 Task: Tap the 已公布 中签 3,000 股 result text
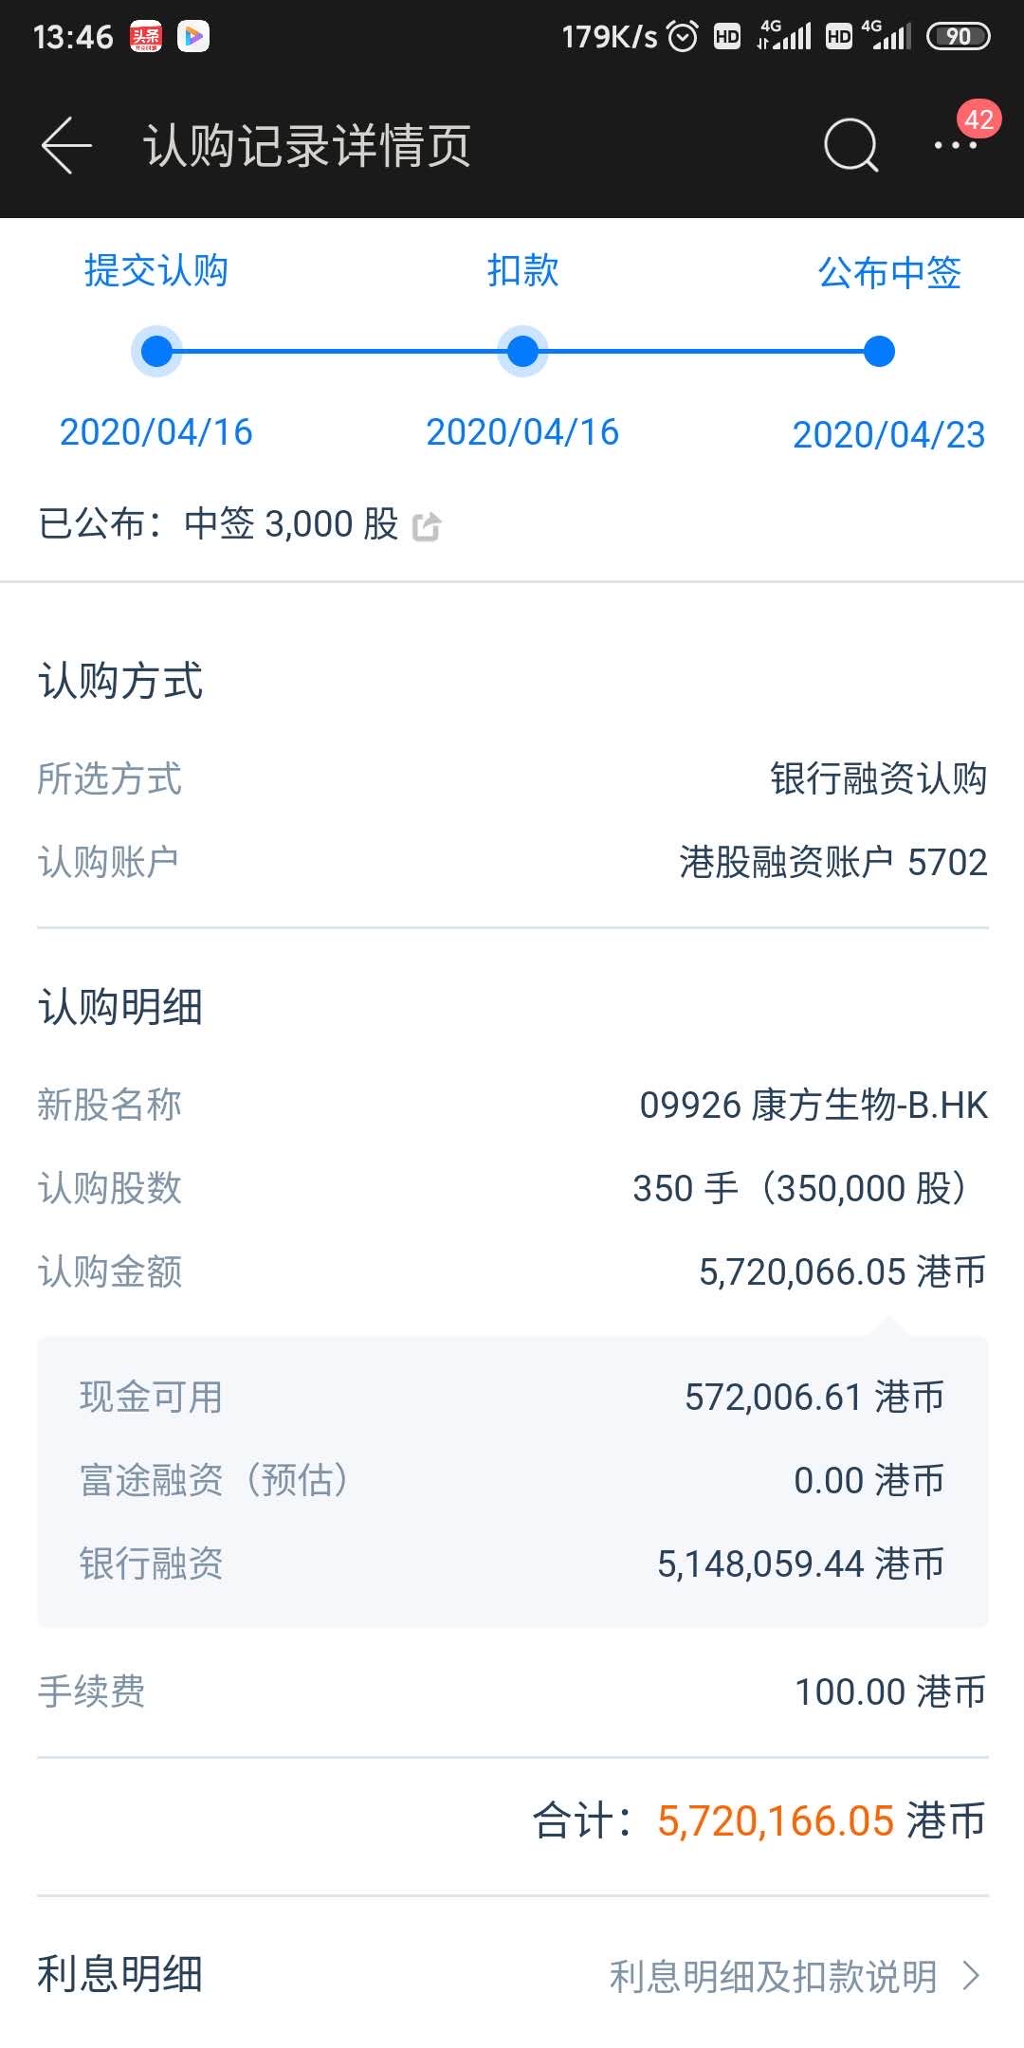tap(218, 523)
